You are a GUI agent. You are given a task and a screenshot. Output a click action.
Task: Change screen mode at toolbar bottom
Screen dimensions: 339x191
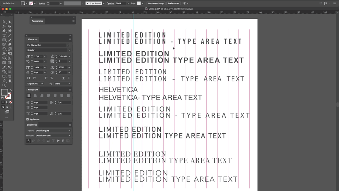(x=7, y=112)
